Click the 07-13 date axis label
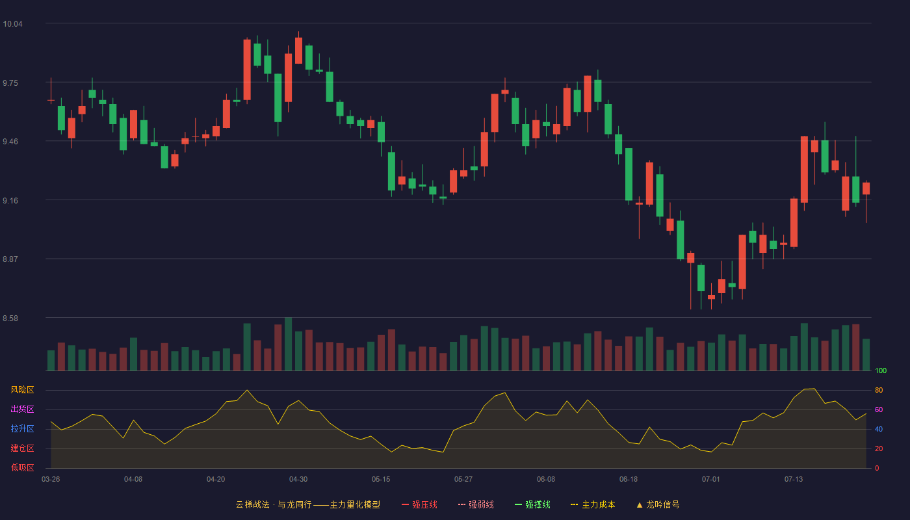The width and height of the screenshot is (910, 520). click(x=794, y=479)
